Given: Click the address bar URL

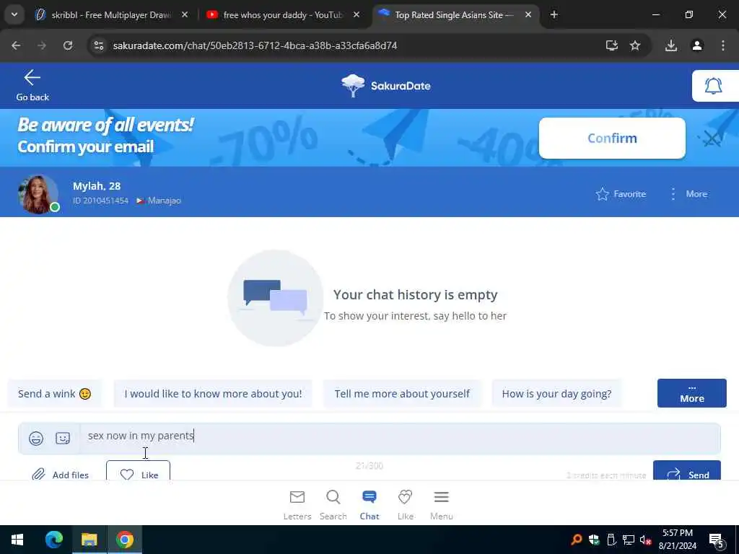Looking at the screenshot, I should point(255,45).
